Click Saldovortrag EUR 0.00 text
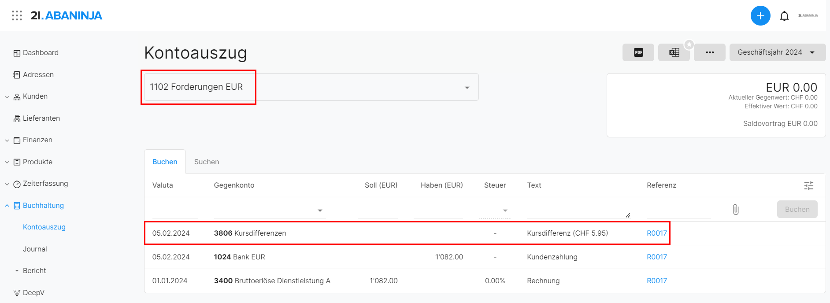This screenshot has width=830, height=303. pos(780,123)
